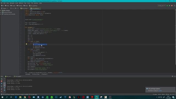Image resolution: width=176 pixels, height=99 pixels.
Task: Click the red close X in Run panel
Action: [2, 92]
